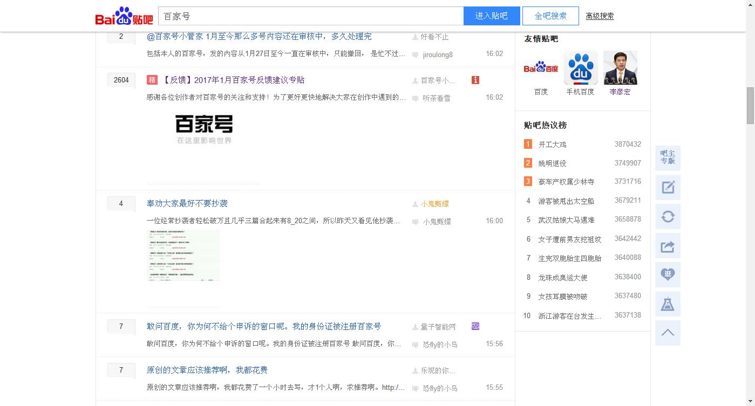Click the page vertical scrollbar thumb
The height and width of the screenshot is (406, 755).
point(750,105)
